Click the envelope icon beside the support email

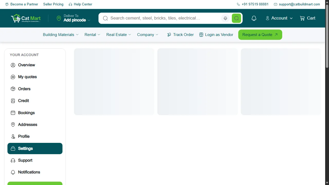(276, 4)
